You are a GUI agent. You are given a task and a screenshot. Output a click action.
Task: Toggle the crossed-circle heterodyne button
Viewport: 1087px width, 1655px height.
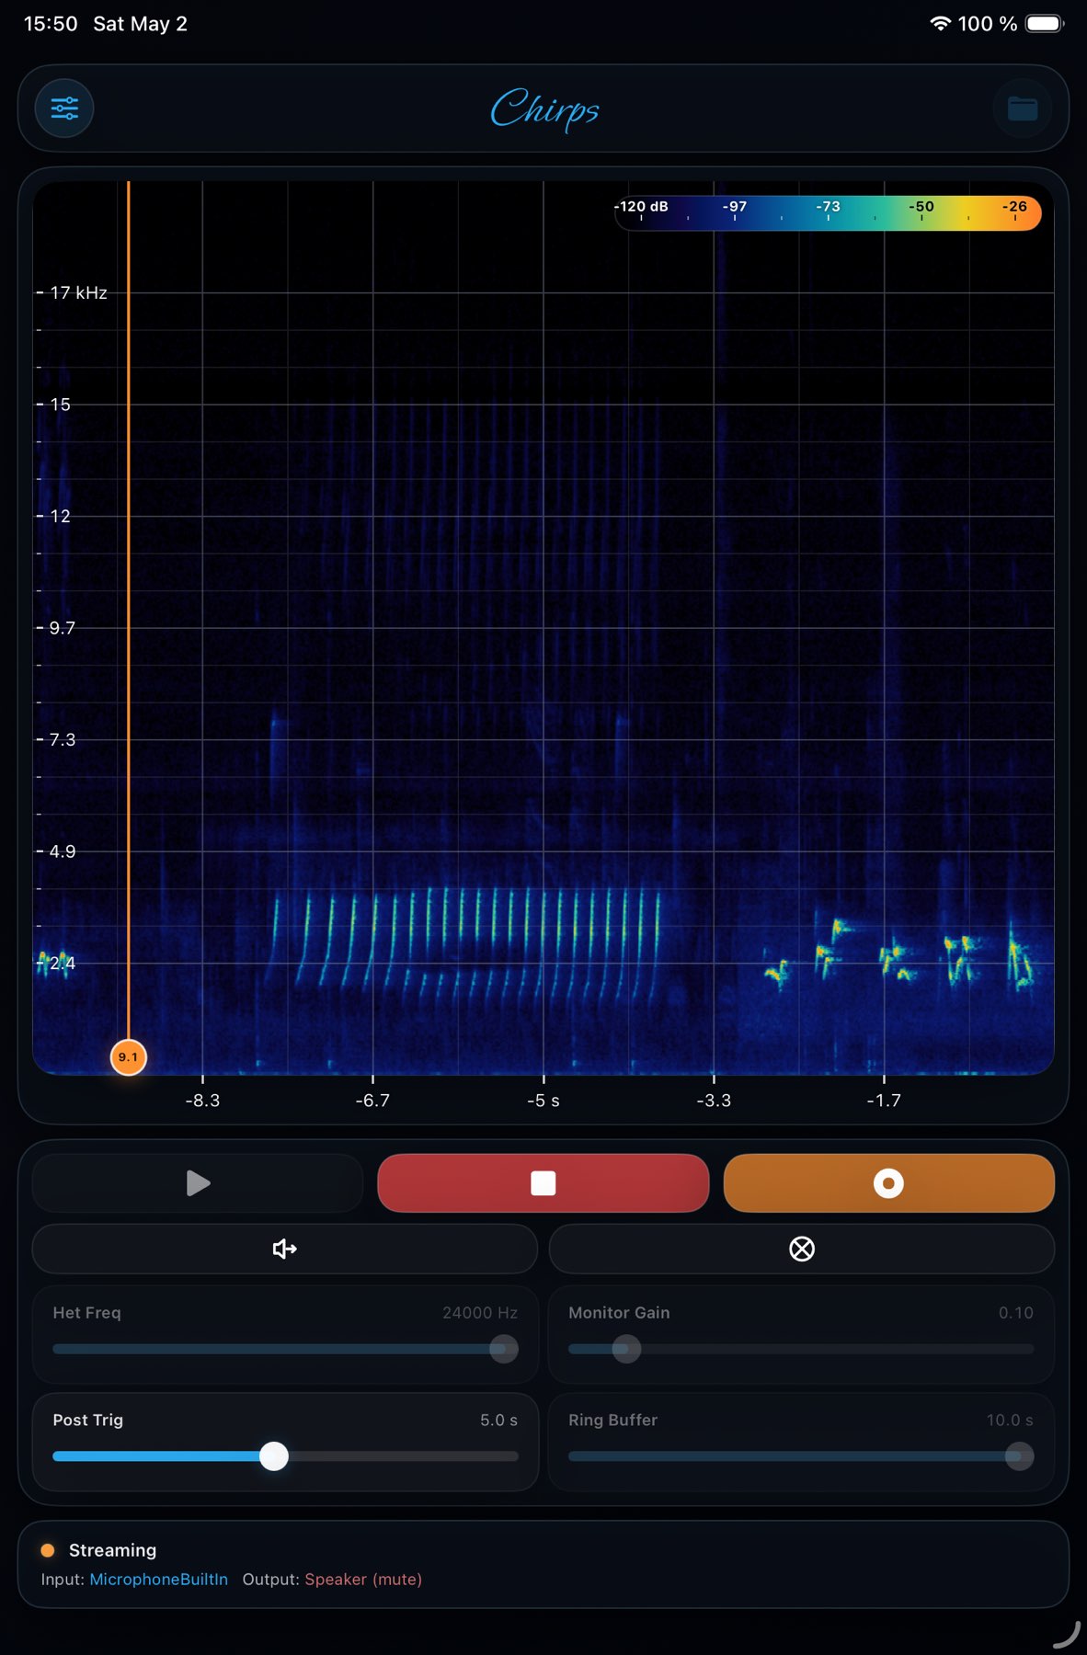(802, 1249)
